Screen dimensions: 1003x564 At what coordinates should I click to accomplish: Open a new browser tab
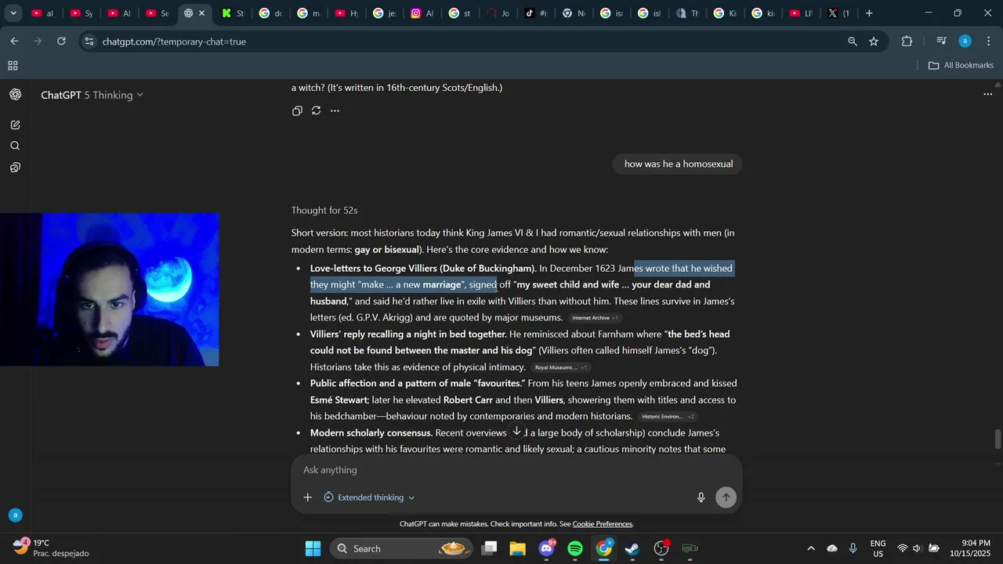[869, 13]
